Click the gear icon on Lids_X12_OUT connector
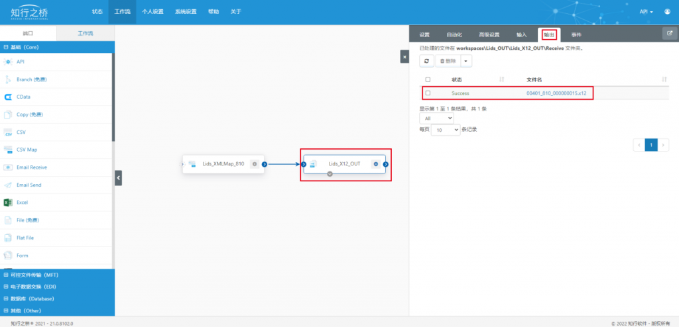The image size is (679, 327). 376,164
